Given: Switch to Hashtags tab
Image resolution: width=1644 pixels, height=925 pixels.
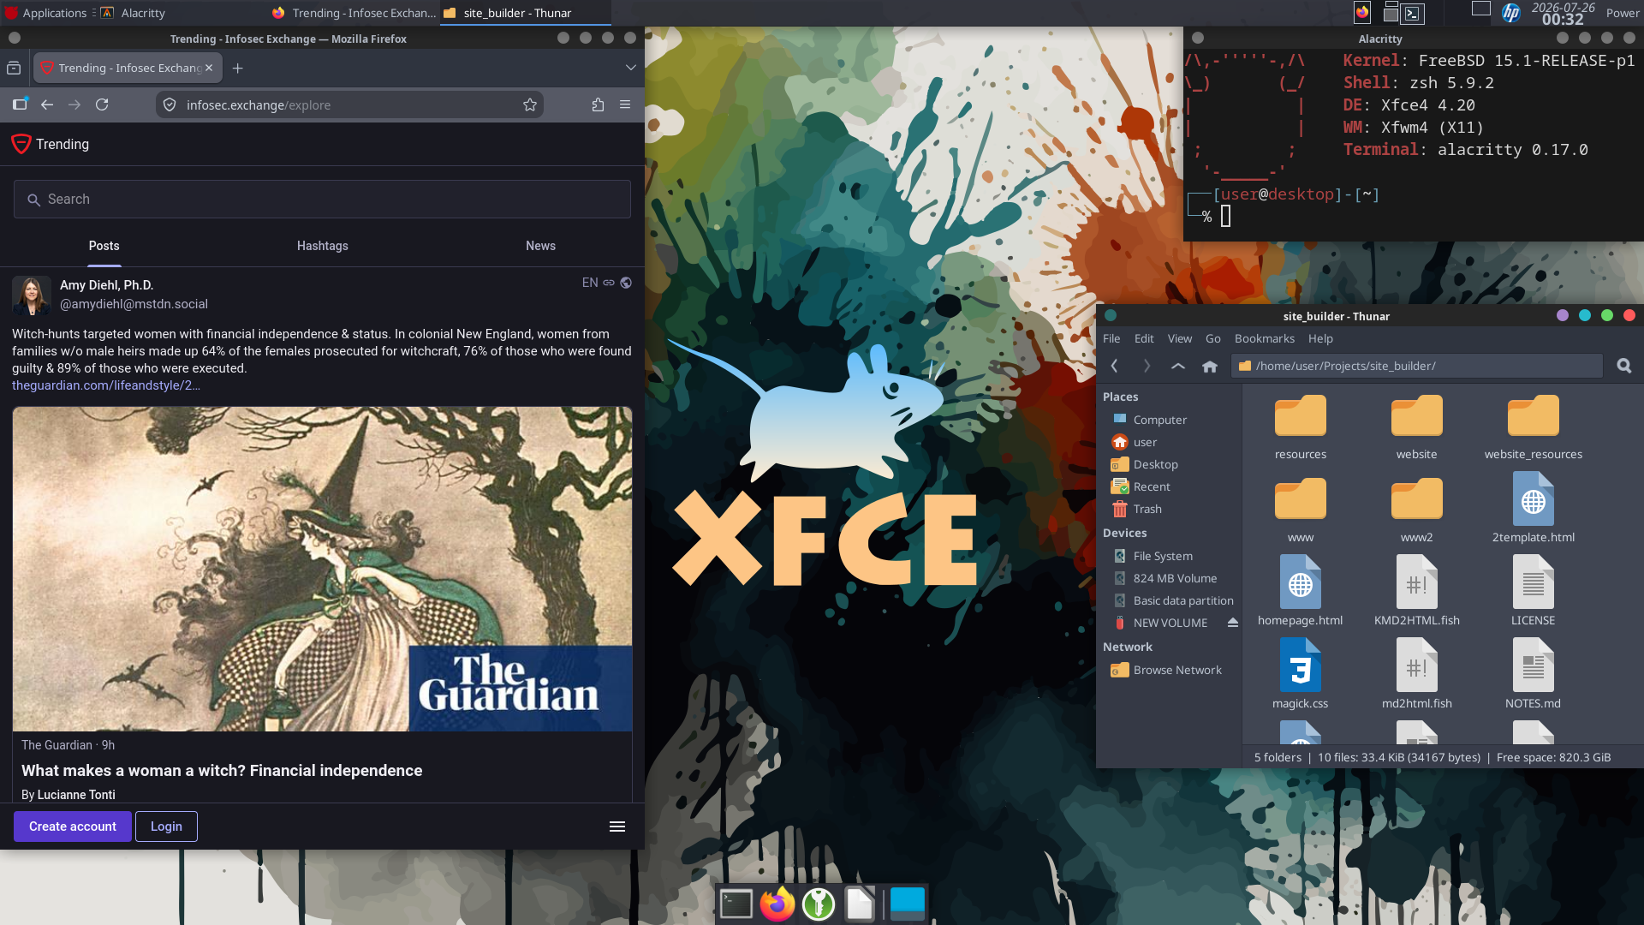Looking at the screenshot, I should point(323,246).
